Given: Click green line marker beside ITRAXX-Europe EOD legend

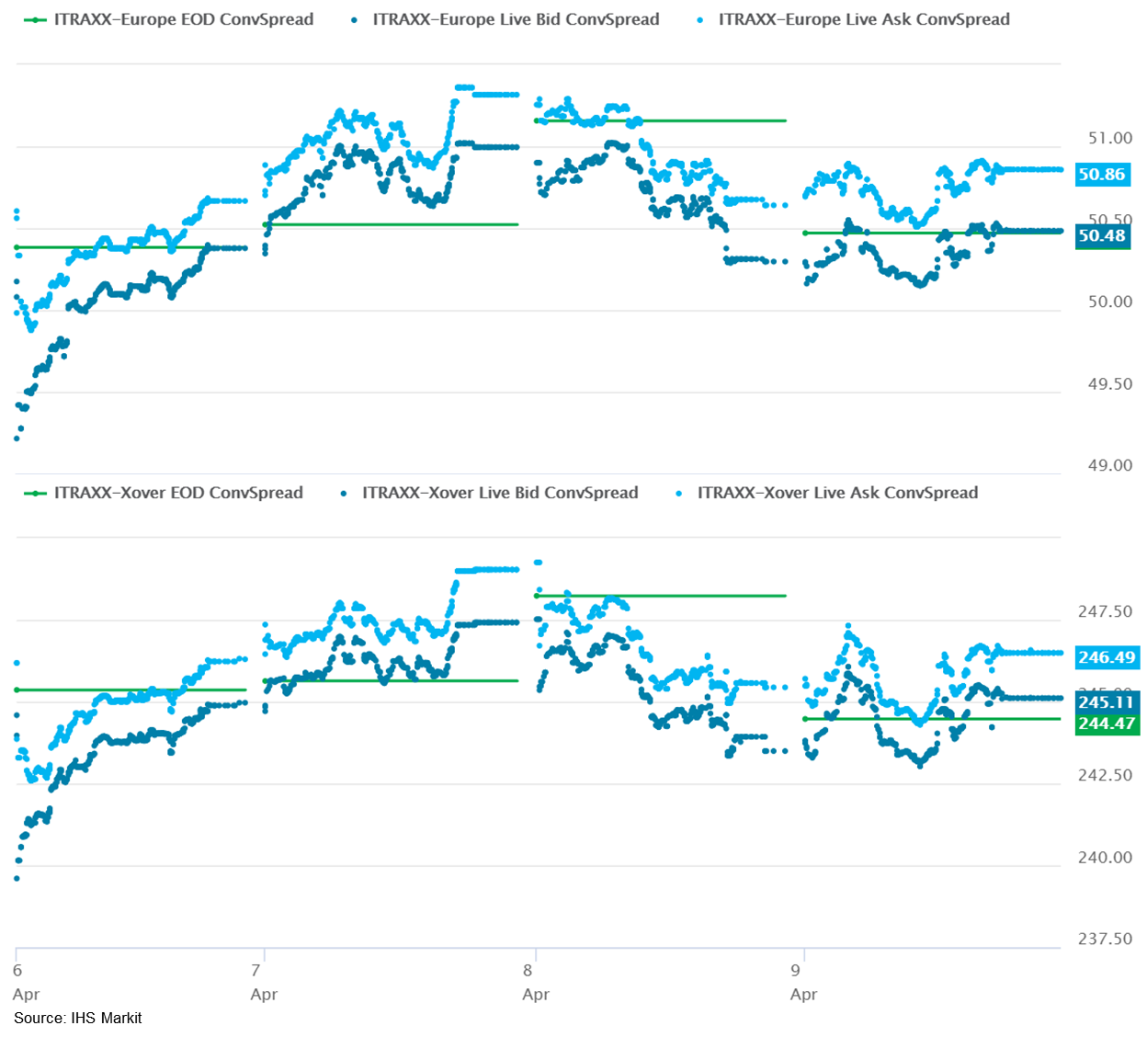Looking at the screenshot, I should (x=35, y=19).
